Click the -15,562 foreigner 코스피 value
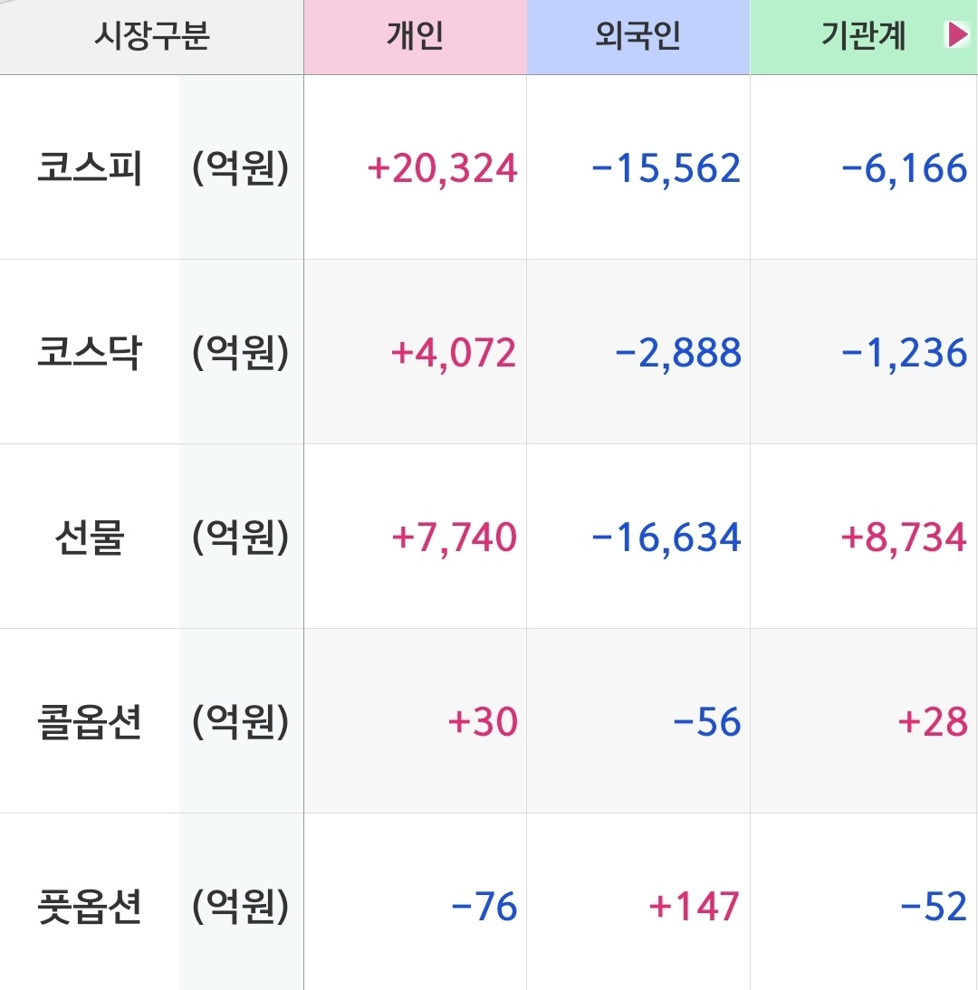Viewport: 978px width, 990px height. coord(666,168)
